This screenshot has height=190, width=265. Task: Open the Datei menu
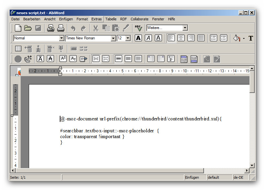(16, 19)
